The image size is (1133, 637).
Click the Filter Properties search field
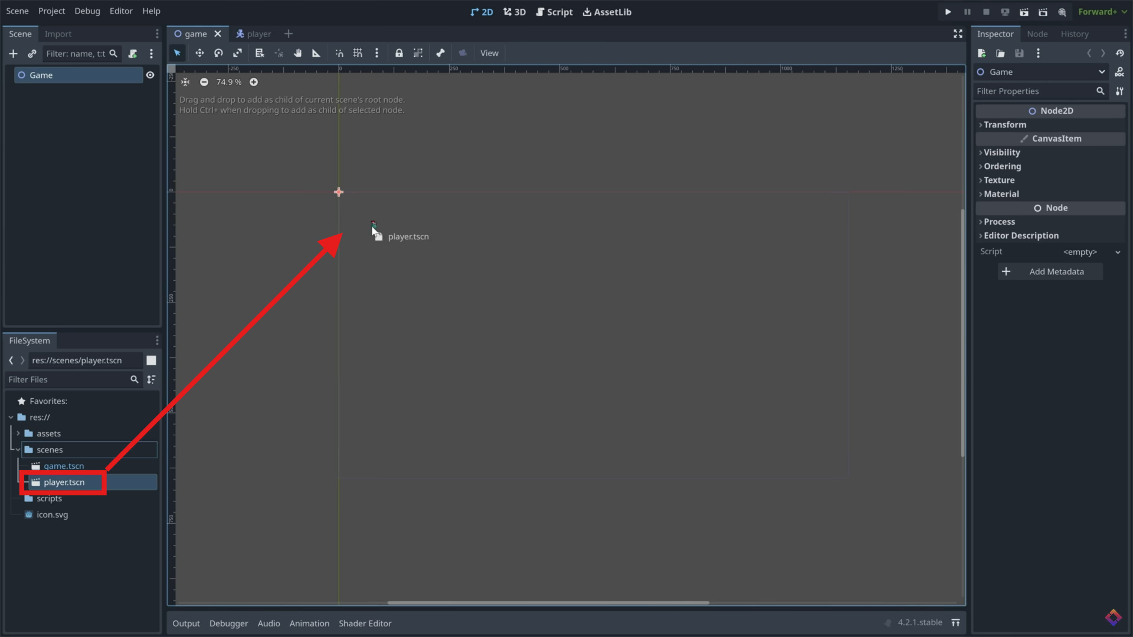click(x=1034, y=91)
